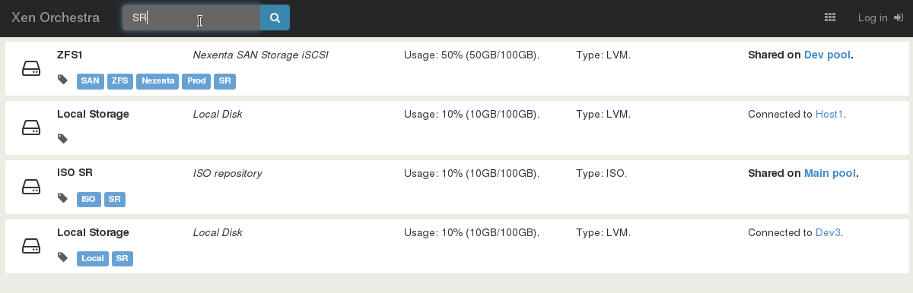This screenshot has width=913, height=293.
Task: Open the grid apps menu icon
Action: click(x=830, y=18)
